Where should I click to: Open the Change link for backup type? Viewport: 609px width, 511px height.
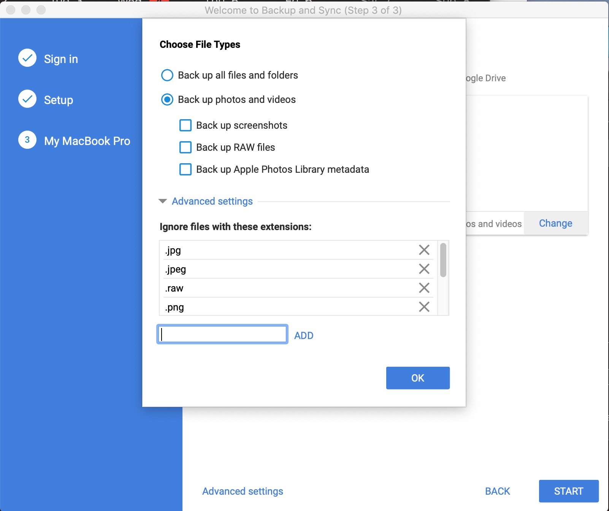click(555, 223)
